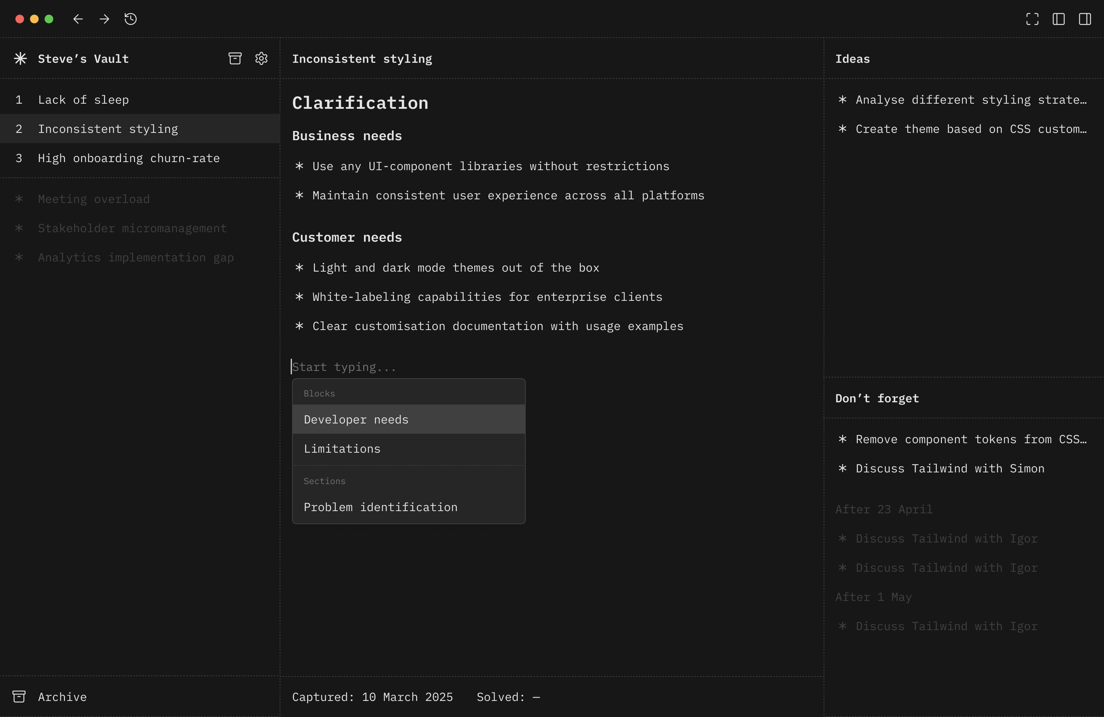This screenshot has height=717, width=1104.
Task: Toggle the right sidebar panel
Action: pyautogui.click(x=1085, y=19)
